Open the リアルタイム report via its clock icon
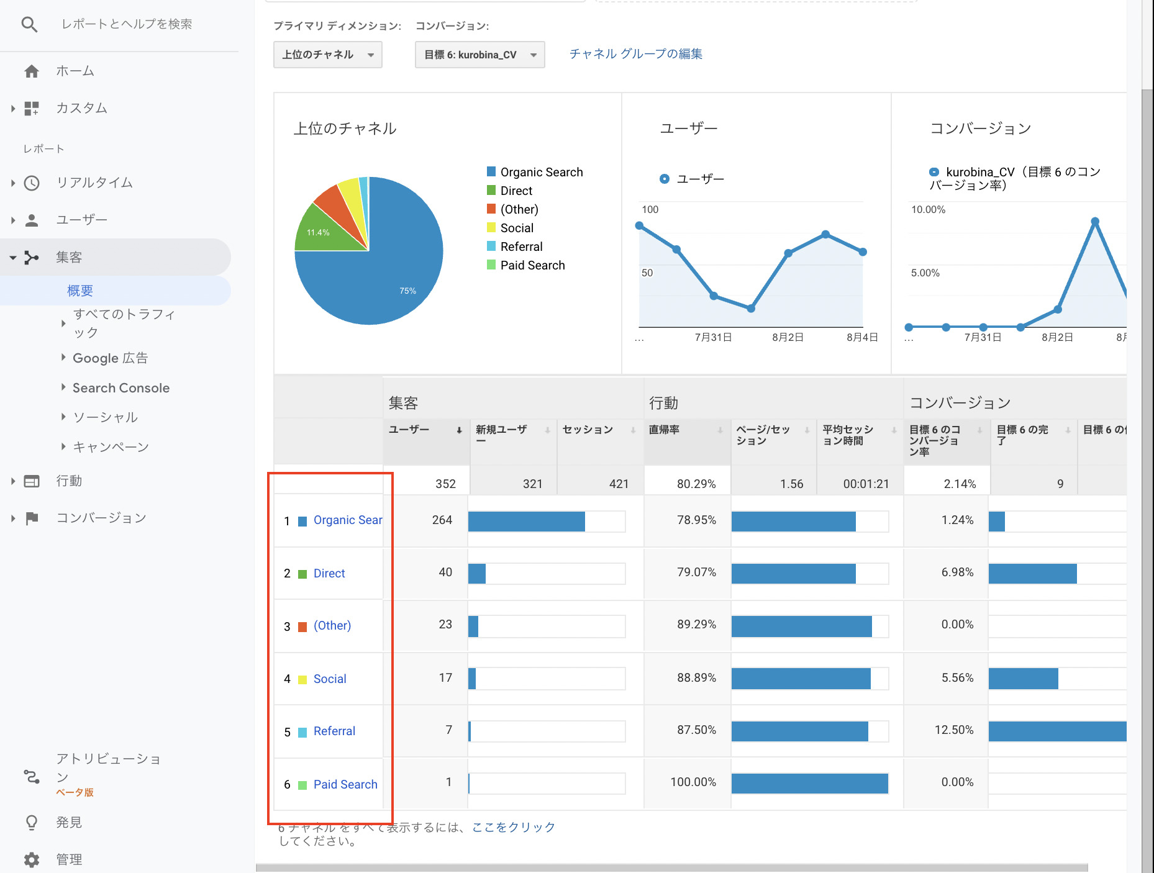This screenshot has width=1154, height=873. (x=31, y=183)
